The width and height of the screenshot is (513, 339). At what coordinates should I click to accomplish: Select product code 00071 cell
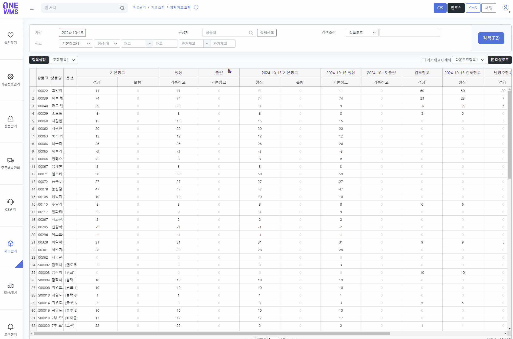coord(43,174)
